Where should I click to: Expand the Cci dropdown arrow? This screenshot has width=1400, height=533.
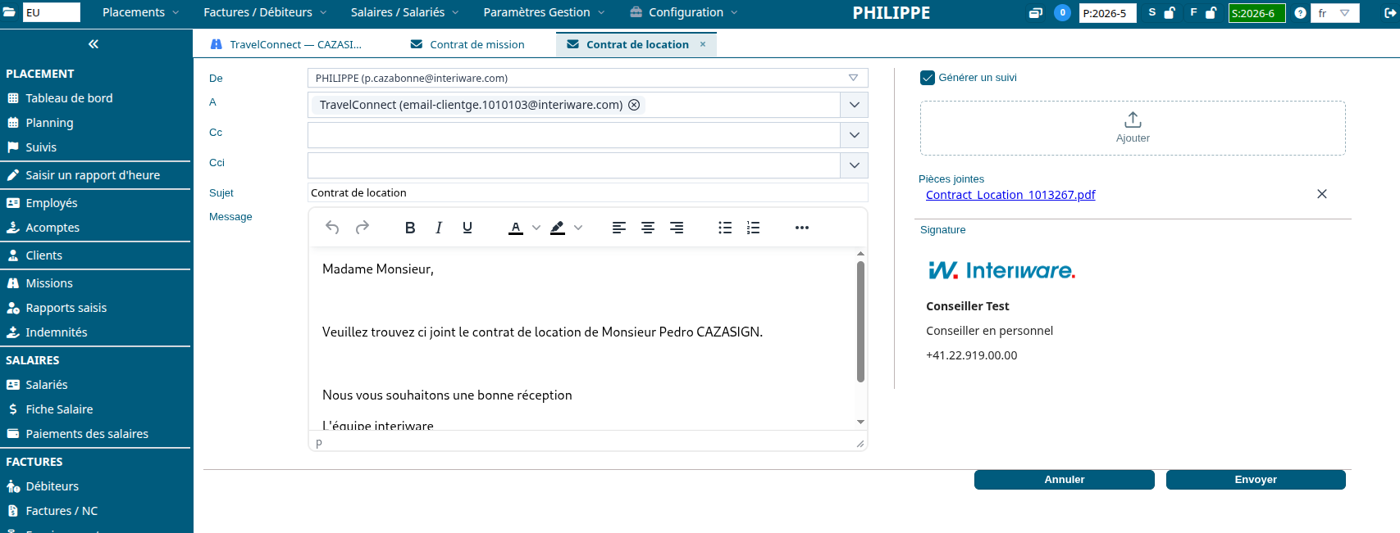coord(854,165)
